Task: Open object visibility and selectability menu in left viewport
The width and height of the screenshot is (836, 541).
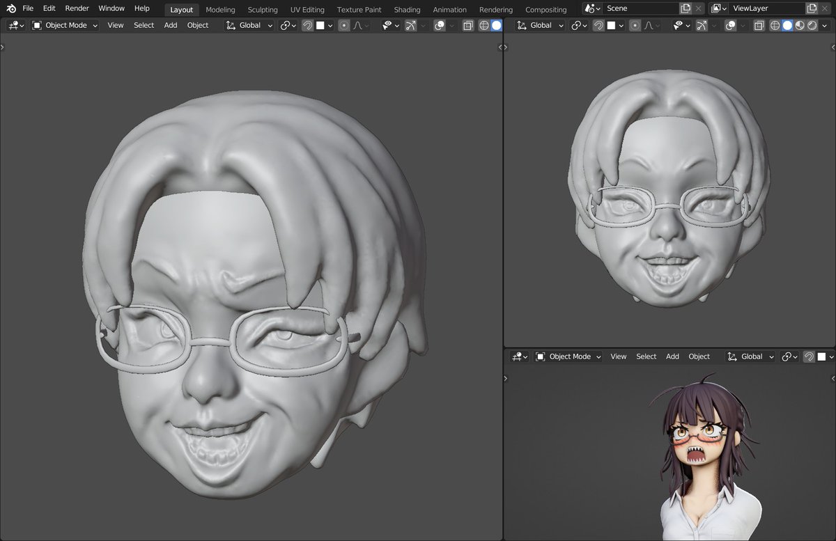Action: [389, 25]
